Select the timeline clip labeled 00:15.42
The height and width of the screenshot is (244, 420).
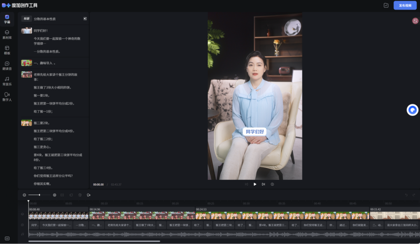click(x=395, y=213)
